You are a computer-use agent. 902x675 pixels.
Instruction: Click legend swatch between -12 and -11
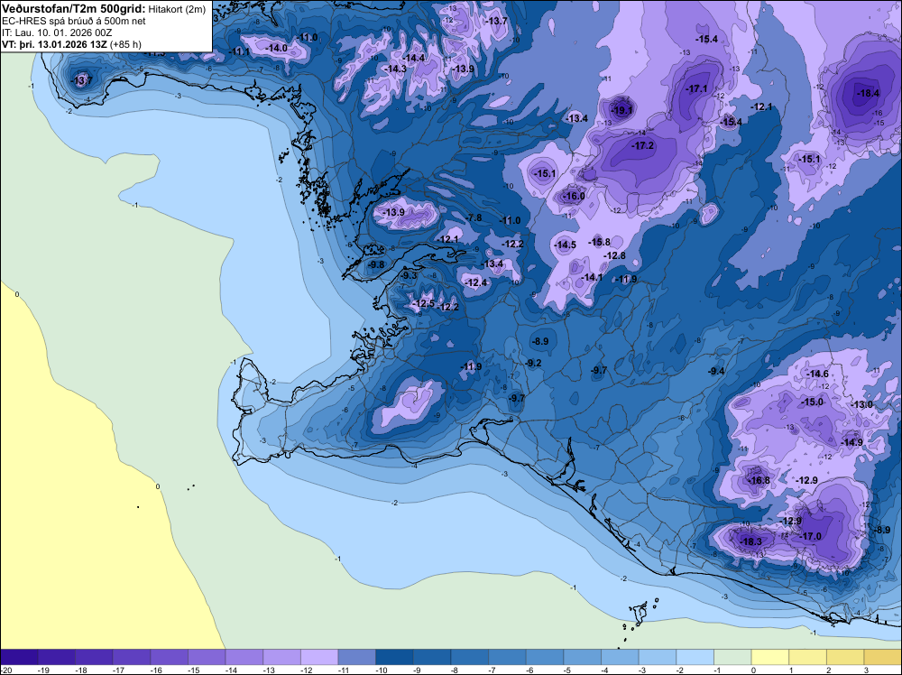click(319, 657)
